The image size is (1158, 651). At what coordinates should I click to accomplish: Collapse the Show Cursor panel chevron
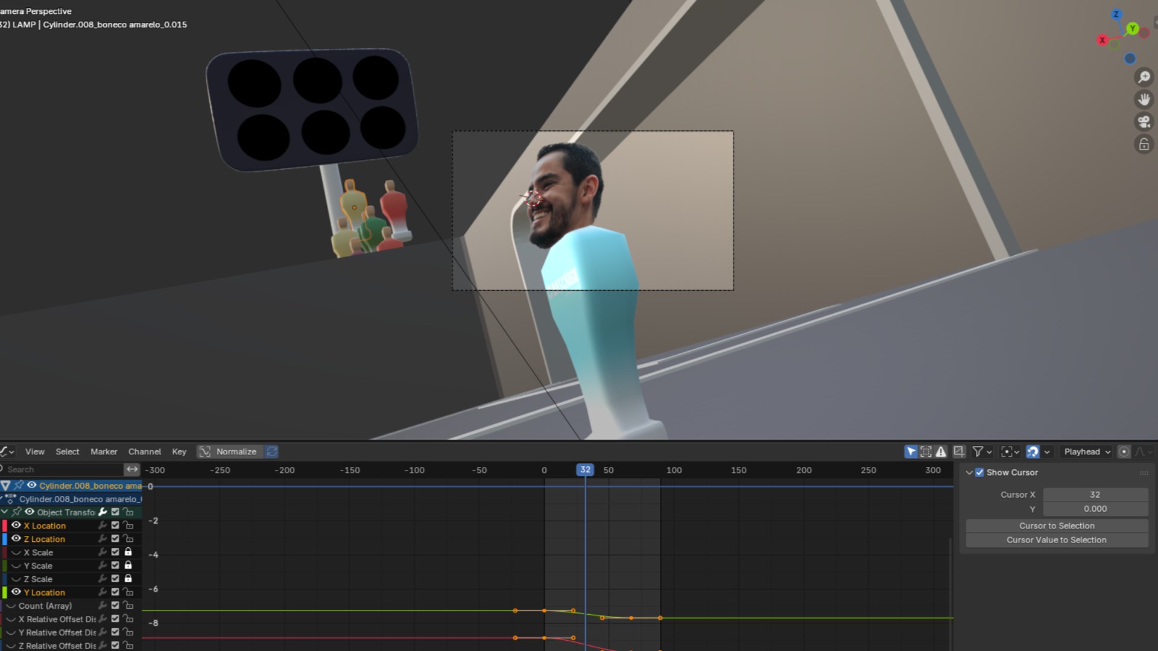click(x=969, y=472)
